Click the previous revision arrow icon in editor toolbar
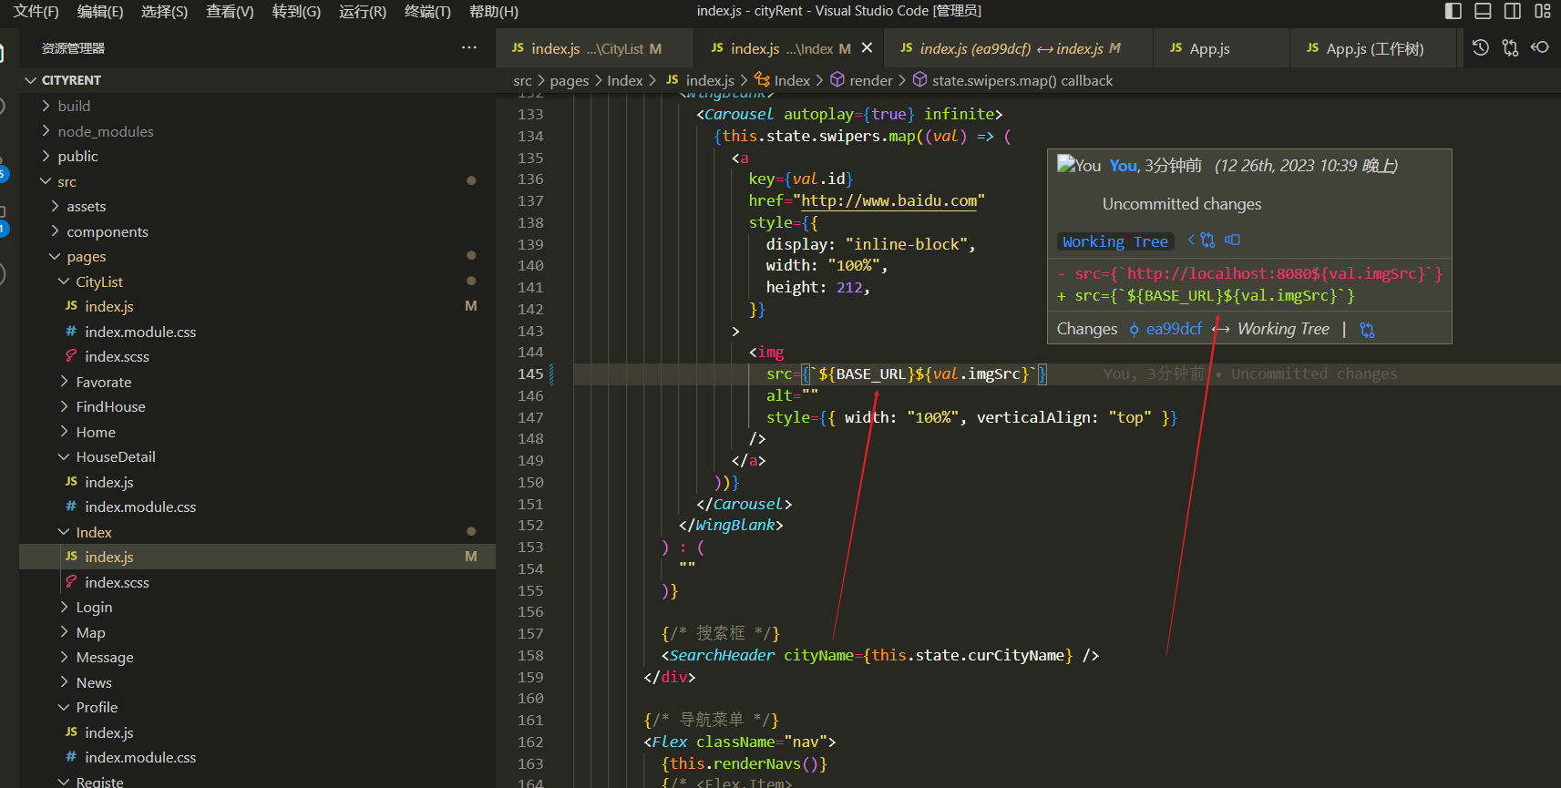1561x788 pixels. [1540, 47]
